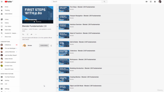Open the account avatar menu
Screen dimensions: 164x92
coord(160,2)
